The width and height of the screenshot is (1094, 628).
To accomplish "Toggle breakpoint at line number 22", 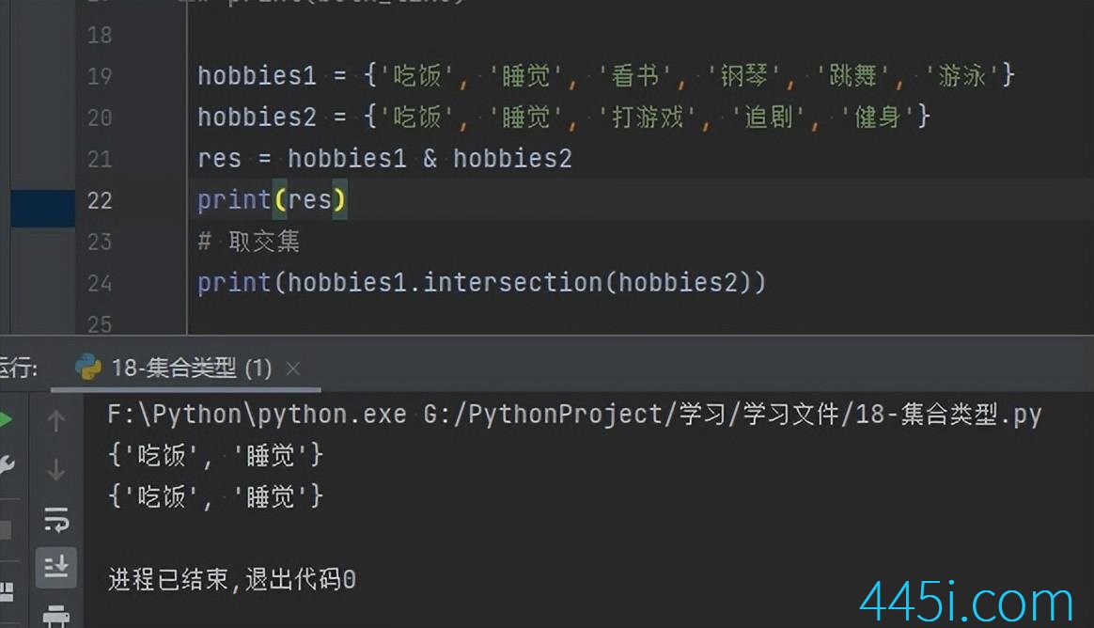I will (100, 200).
